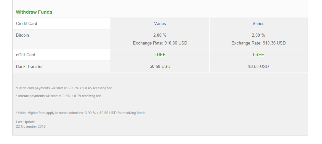This screenshot has width=322, height=144.
Task: Click the eGift Card row label
Action: pyautogui.click(x=25, y=55)
